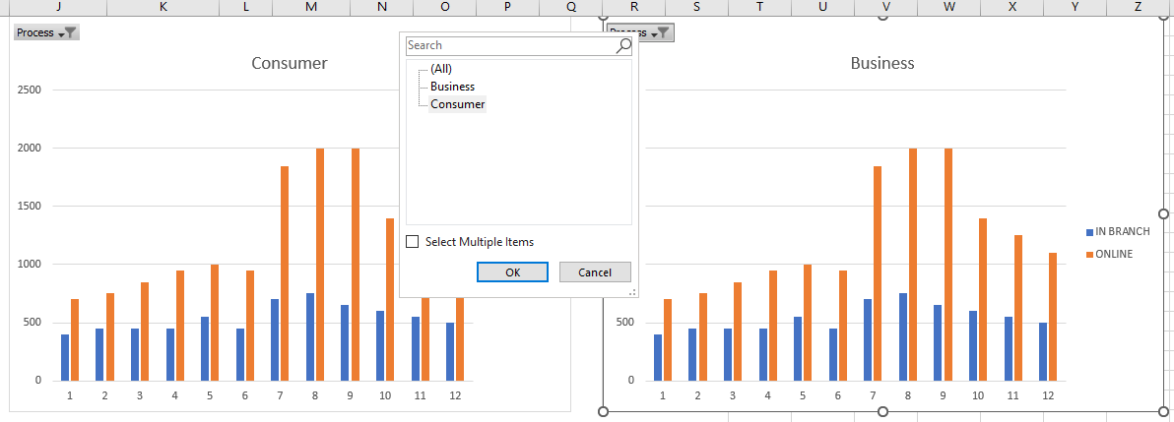
Task: Select column J header
Action: [x=58, y=8]
